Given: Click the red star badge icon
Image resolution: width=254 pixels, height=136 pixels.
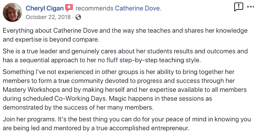Looking at the screenshot, I should coord(69,8).
